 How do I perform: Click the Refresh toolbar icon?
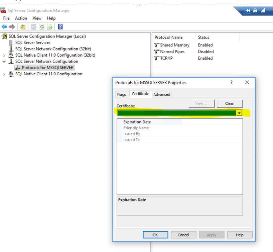tap(42, 27)
